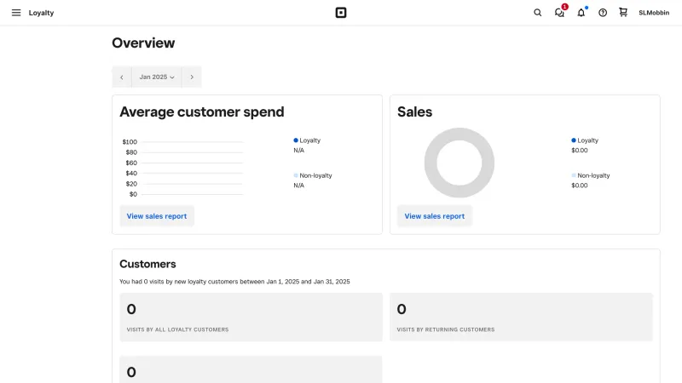Viewport: 682px width, 383px height.
Task: Go to the next month
Action: (192, 77)
